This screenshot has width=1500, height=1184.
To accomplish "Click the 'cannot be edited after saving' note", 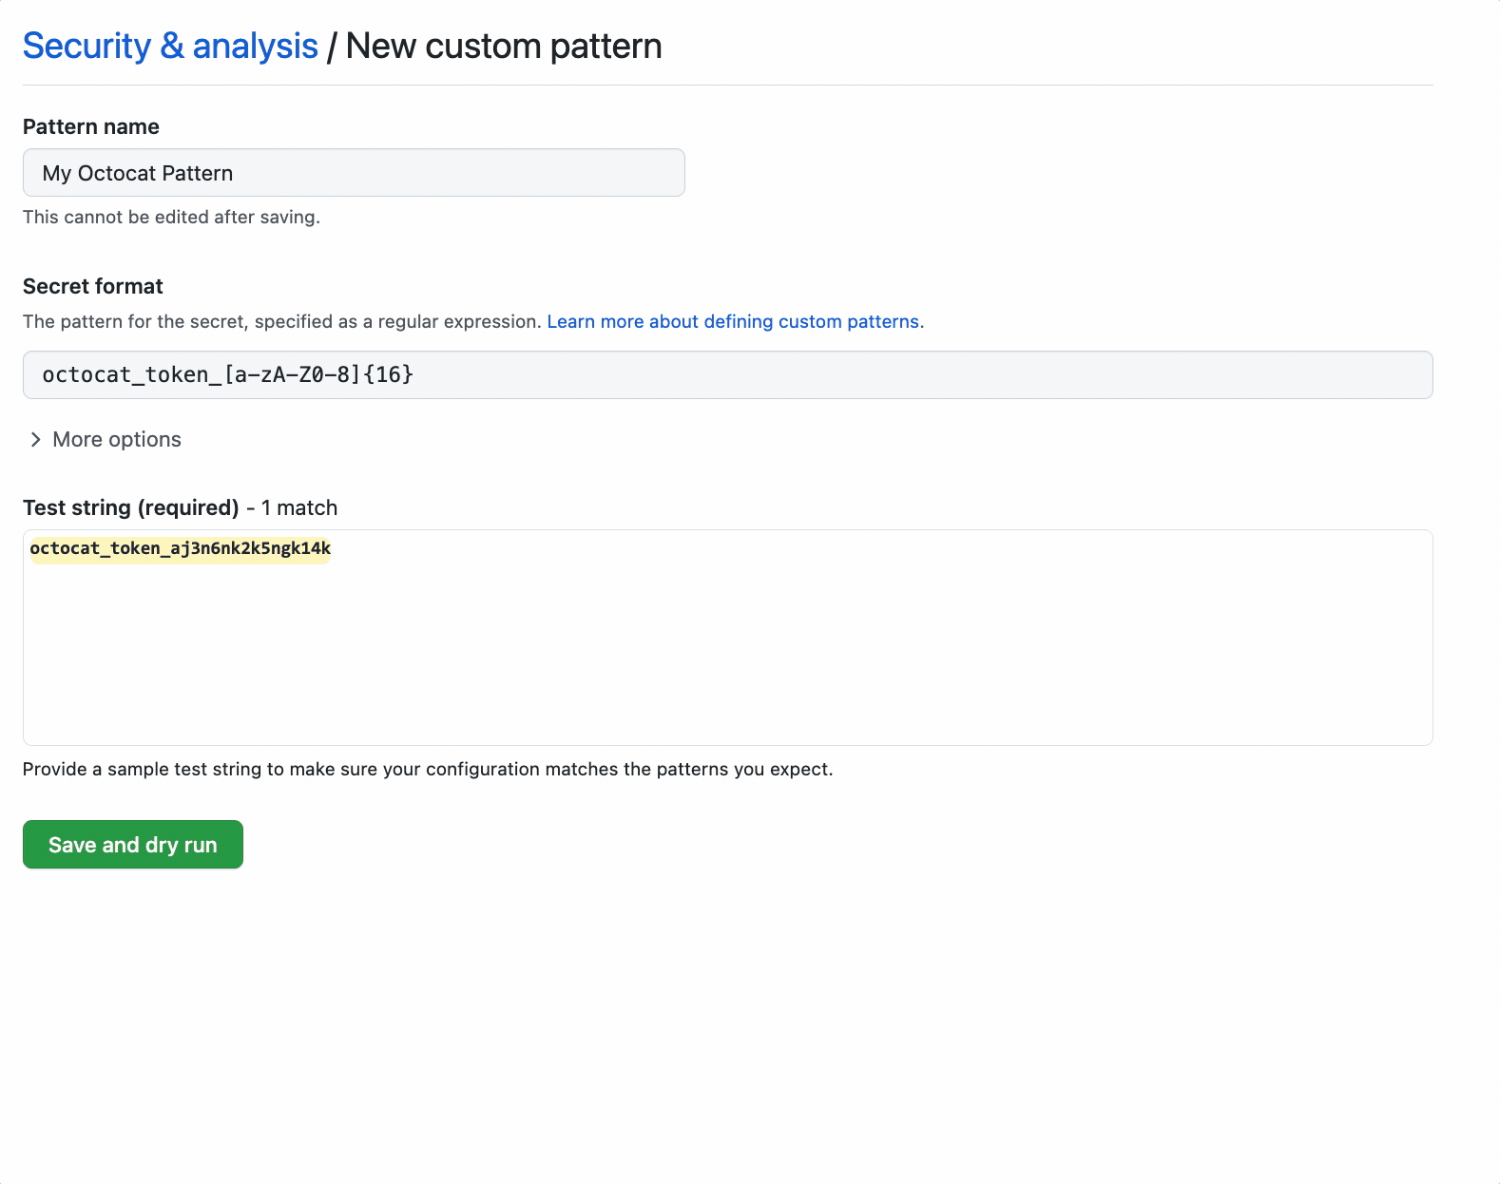I will click(171, 217).
